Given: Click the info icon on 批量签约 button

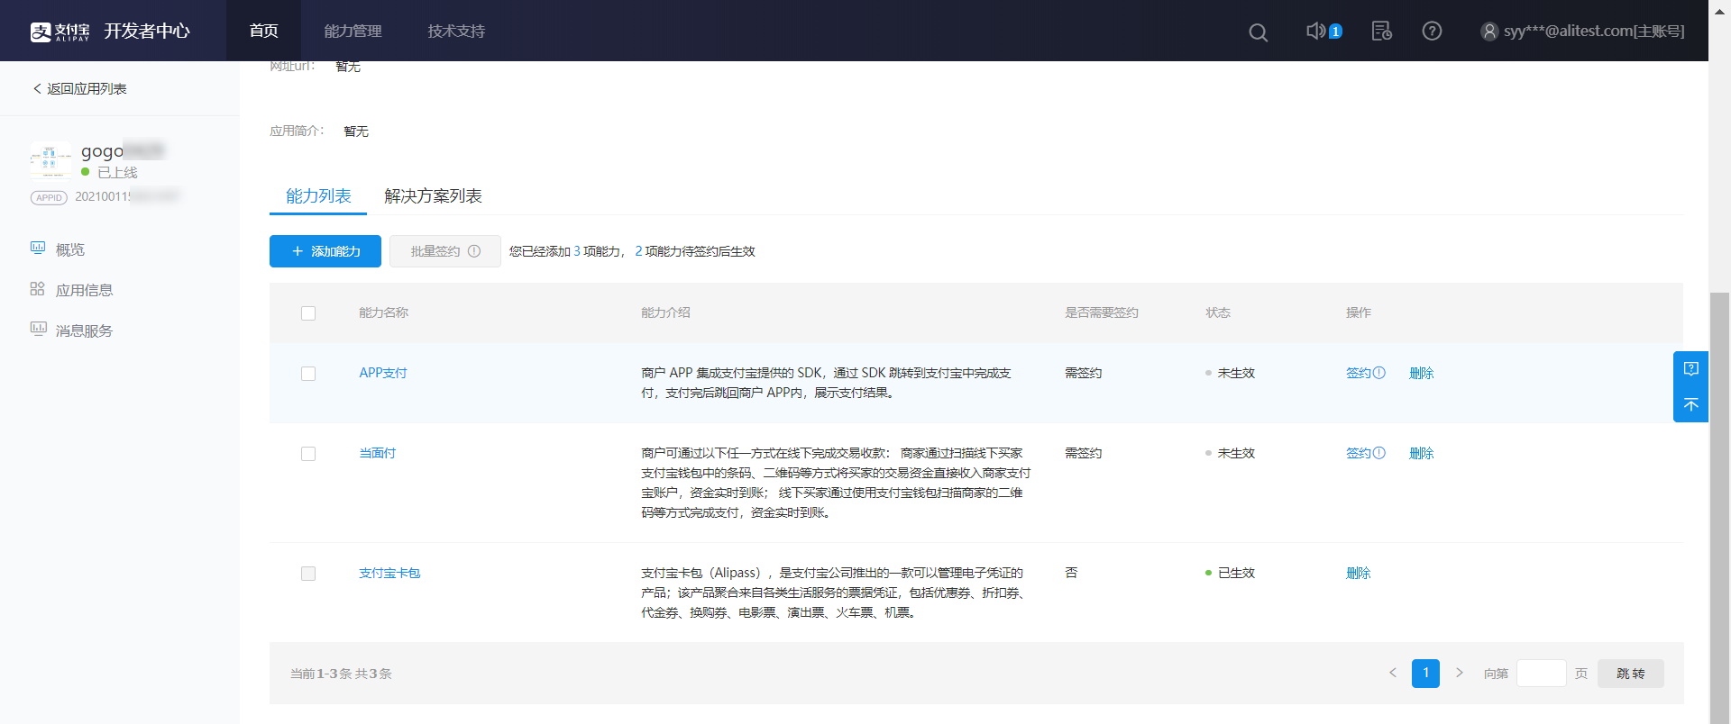Looking at the screenshot, I should (474, 251).
